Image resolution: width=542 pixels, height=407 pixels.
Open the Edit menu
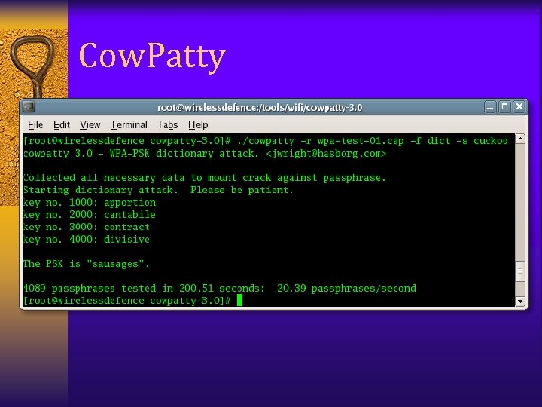62,124
